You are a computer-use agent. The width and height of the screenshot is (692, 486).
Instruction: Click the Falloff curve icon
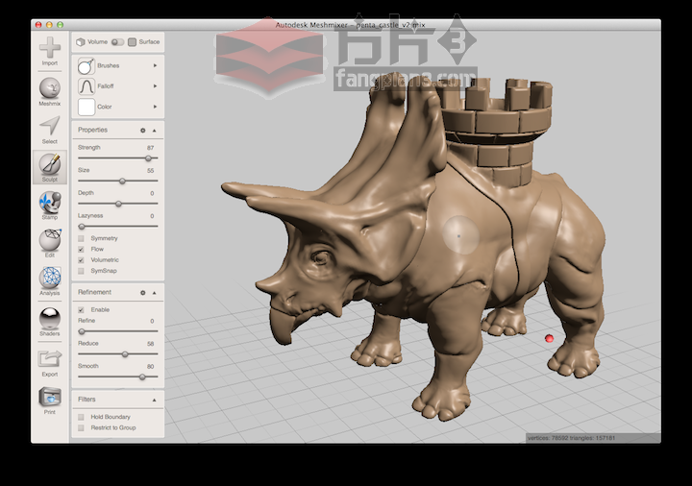[x=86, y=86]
